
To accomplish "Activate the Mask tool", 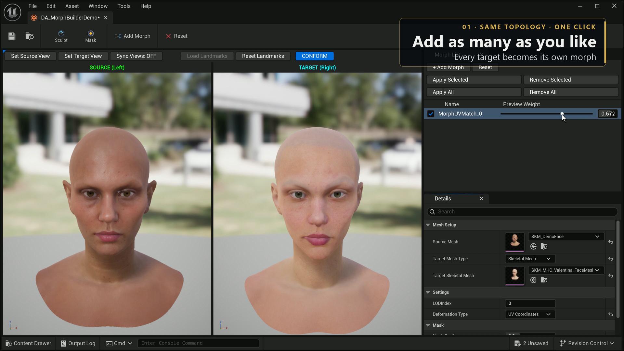I will tap(91, 36).
